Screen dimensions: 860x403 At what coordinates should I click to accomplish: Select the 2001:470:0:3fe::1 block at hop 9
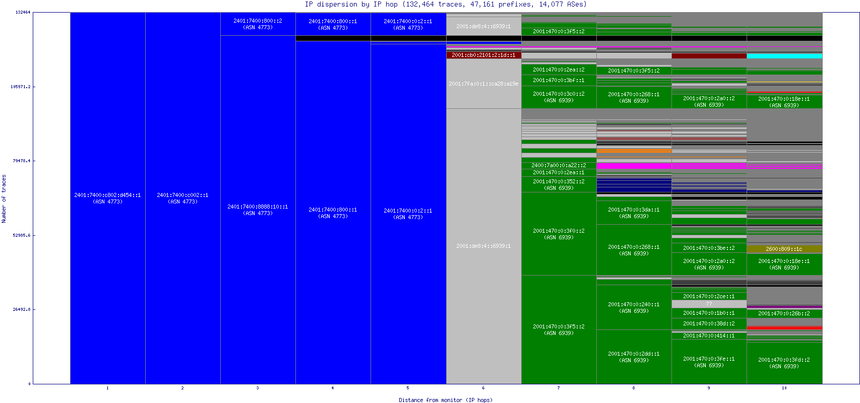(x=709, y=362)
